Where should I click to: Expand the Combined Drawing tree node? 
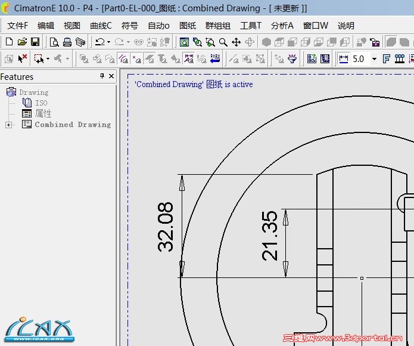[x=9, y=125]
